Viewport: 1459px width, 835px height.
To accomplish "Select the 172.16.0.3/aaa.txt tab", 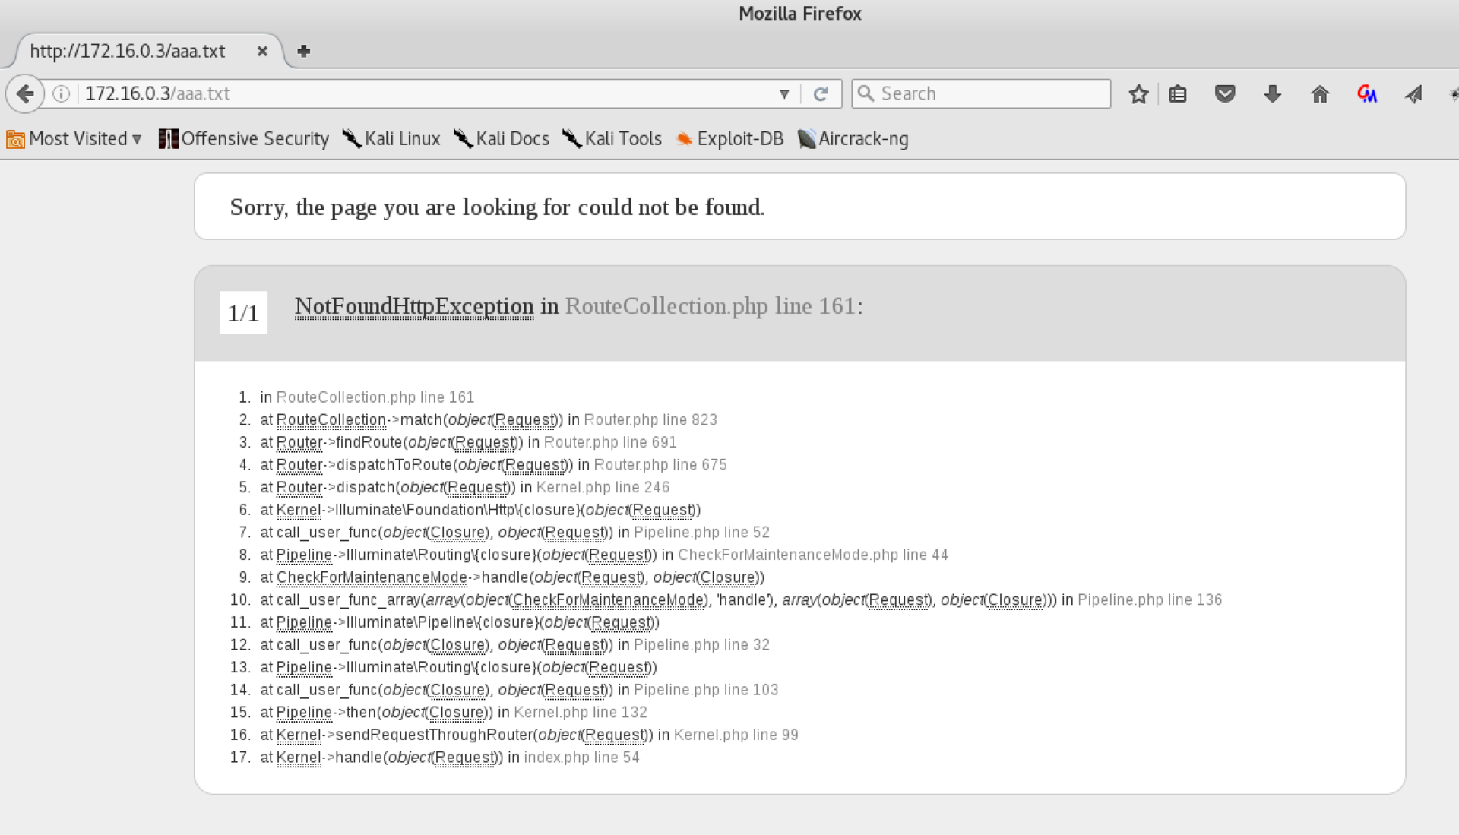I will point(128,51).
